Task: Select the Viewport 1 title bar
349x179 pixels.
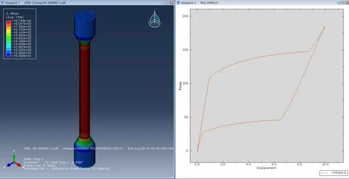Action: tap(87, 3)
